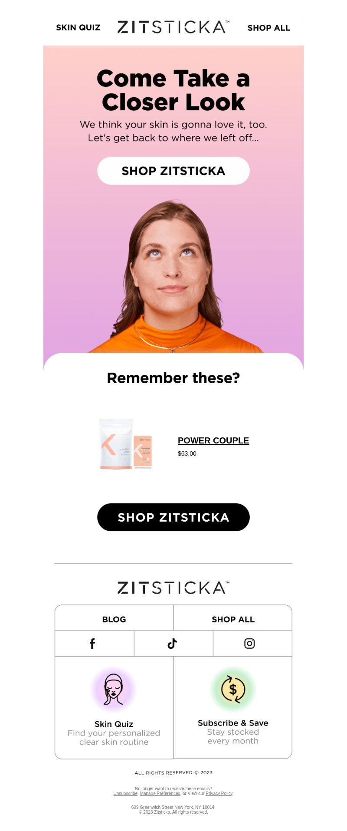Image resolution: width=347 pixels, height=831 pixels.
Task: Open the Facebook icon link
Action: tap(92, 644)
